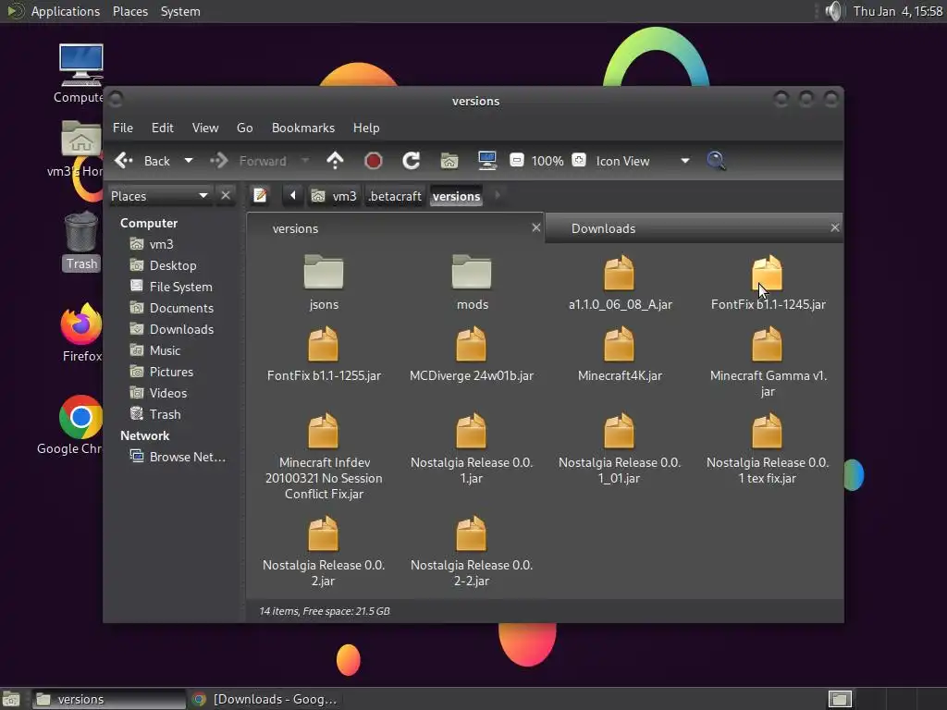Open the Places menu in the top panel
Screen dimensions: 947x710
(x=130, y=11)
